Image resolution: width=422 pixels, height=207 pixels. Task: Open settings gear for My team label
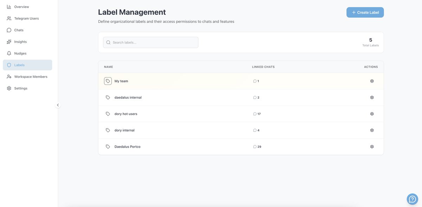372,81
